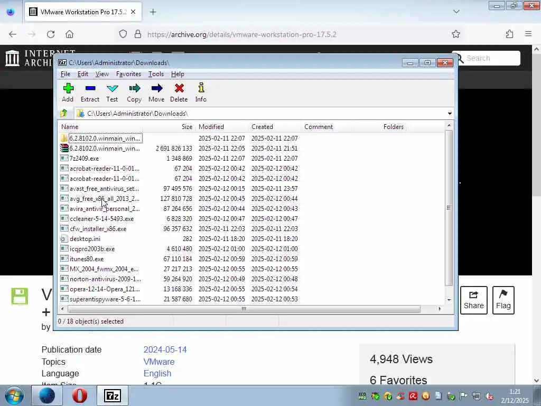Click the scroll down arrow of file list

449,300
